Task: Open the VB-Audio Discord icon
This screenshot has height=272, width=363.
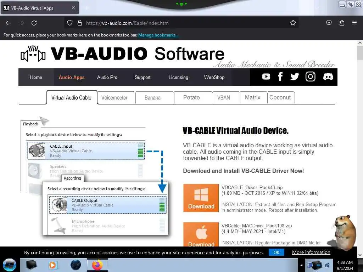Action: coord(328,76)
